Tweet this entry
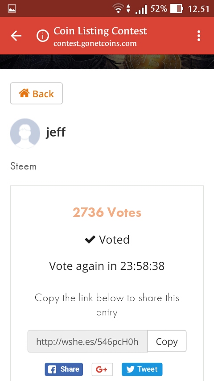Viewport: 214px width, 381px height. point(142,369)
